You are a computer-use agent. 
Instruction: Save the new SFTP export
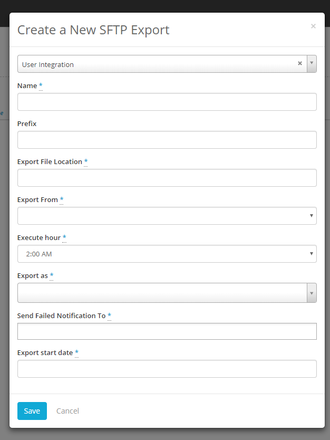[32, 411]
